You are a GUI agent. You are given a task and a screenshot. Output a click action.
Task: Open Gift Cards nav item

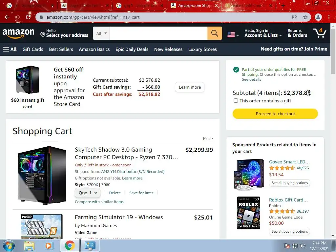coord(33,49)
